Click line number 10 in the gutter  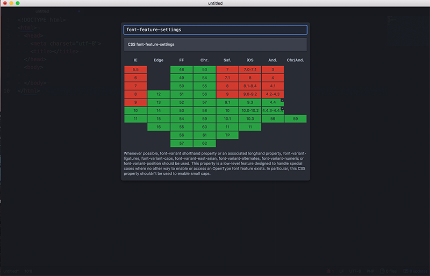pyautogui.click(x=7, y=91)
